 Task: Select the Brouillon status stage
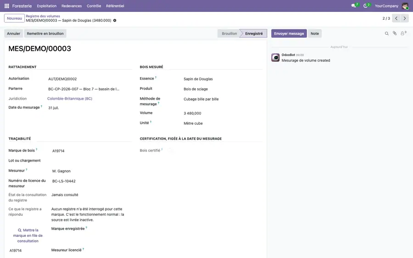(x=229, y=34)
